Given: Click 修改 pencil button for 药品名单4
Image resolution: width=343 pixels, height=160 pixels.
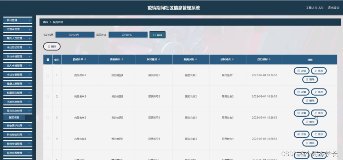Looking at the screenshot, I should 319,134.
